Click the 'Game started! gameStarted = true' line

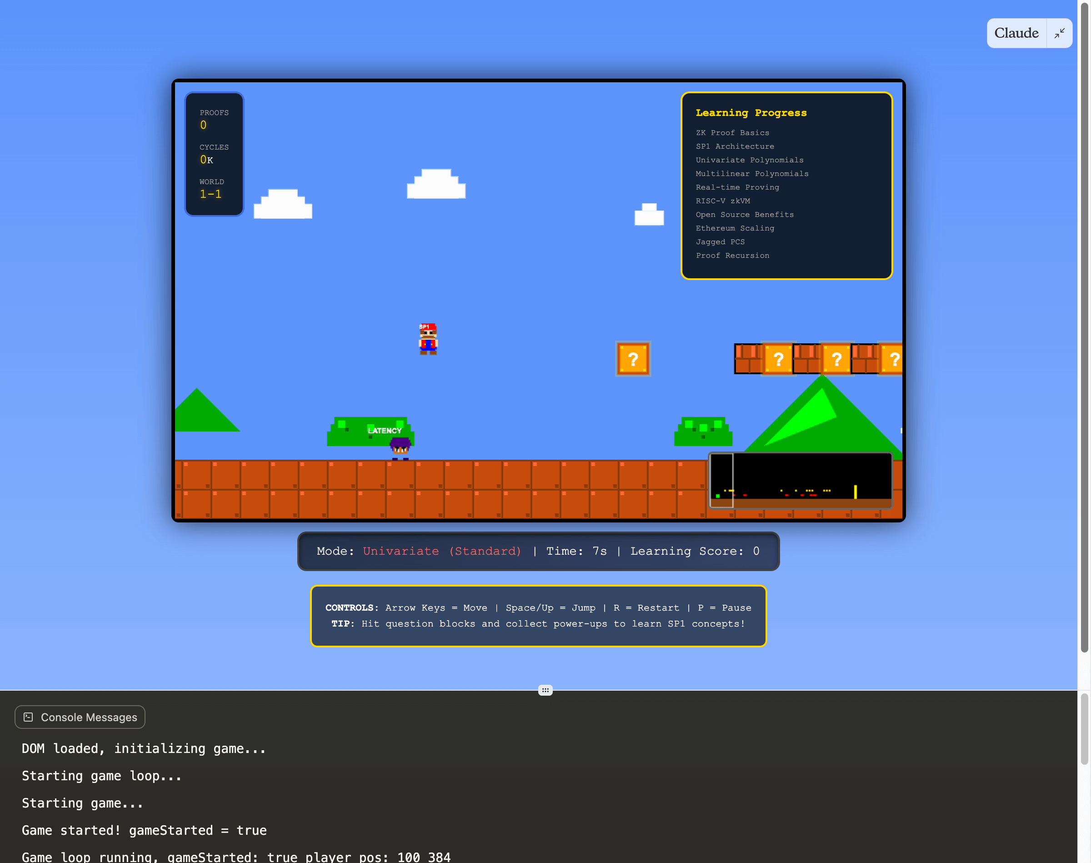coord(144,830)
